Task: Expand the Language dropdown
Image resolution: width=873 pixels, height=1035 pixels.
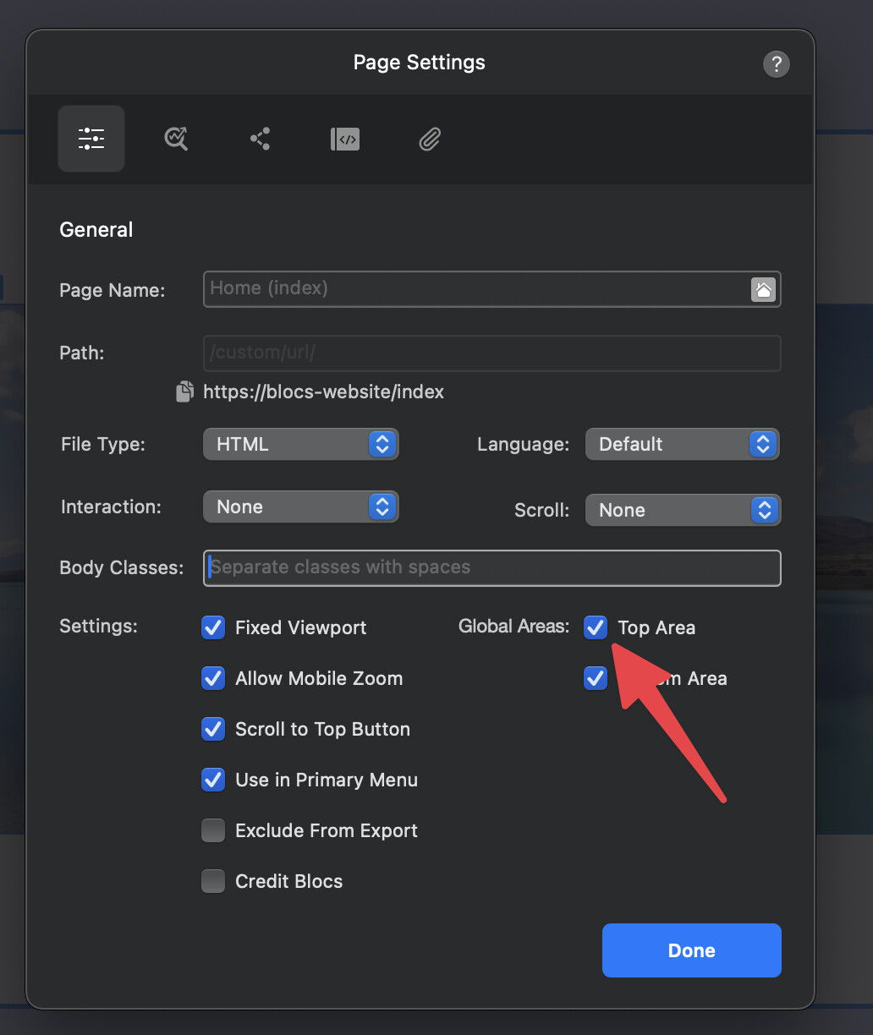Action: pos(682,444)
